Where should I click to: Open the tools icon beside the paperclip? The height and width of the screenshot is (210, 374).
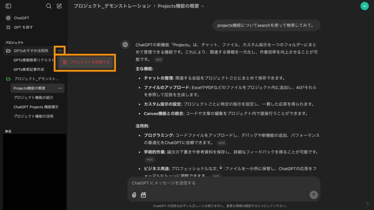point(144,195)
